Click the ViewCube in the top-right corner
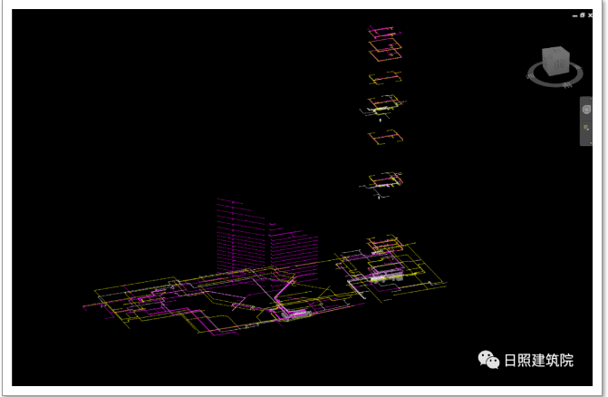This screenshot has width=608, height=397. 553,63
